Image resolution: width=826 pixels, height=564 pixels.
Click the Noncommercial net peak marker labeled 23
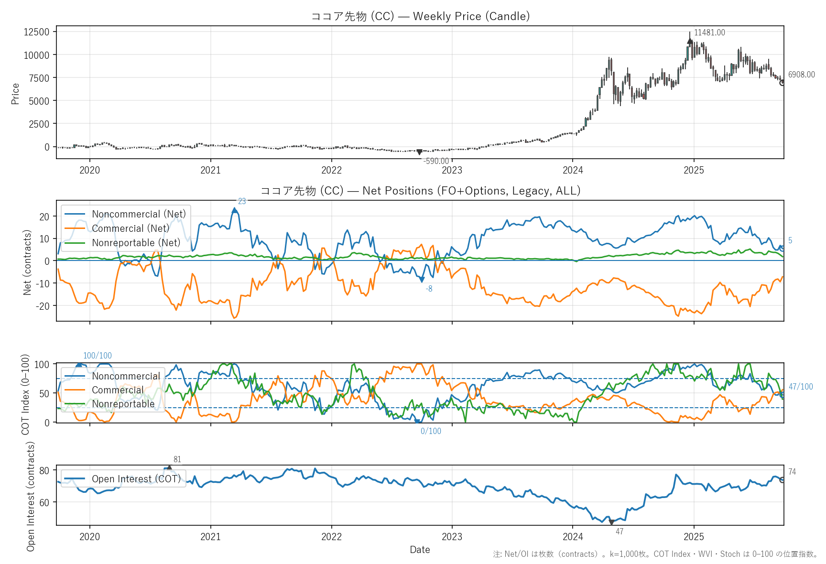point(234,210)
